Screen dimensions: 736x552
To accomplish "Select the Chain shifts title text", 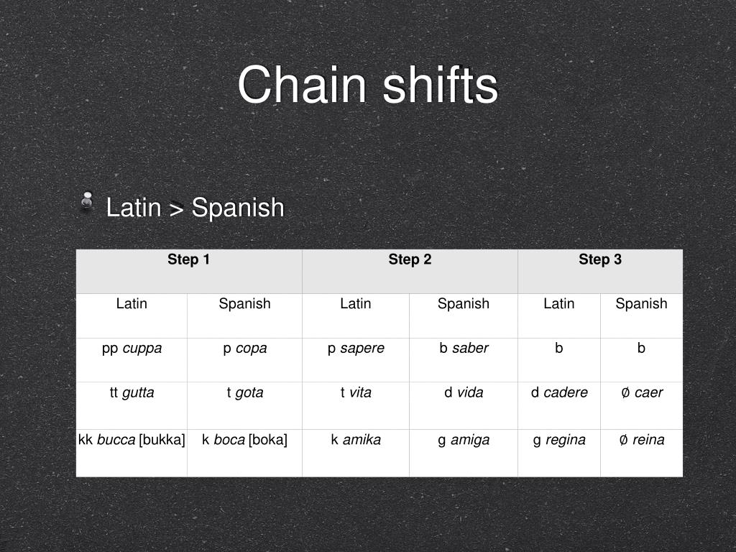I will point(367,85).
